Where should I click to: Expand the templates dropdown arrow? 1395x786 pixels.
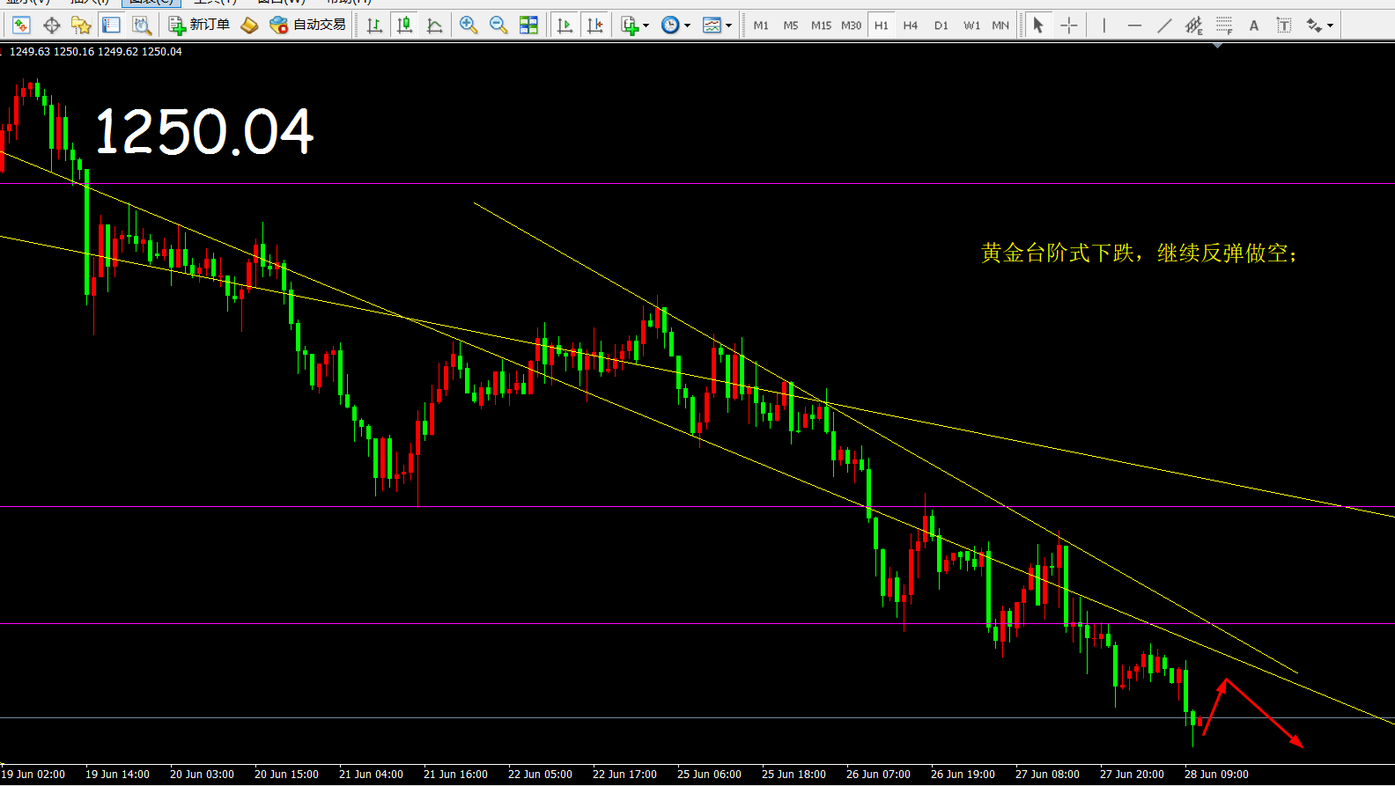728,26
